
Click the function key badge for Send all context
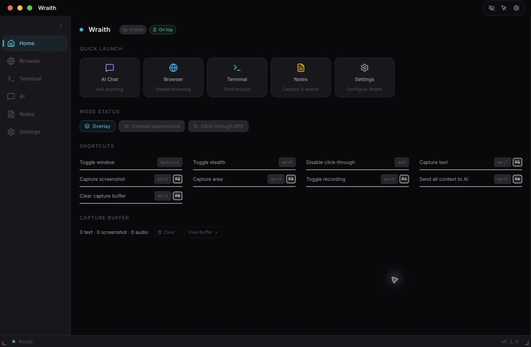pyautogui.click(x=517, y=179)
